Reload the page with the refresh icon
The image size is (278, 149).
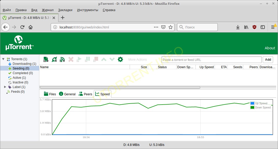[22, 27]
